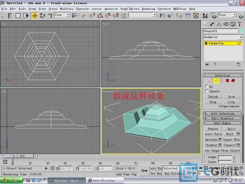Open Configure Modifier Sets
The width and height of the screenshot is (245, 184).
(238, 64)
